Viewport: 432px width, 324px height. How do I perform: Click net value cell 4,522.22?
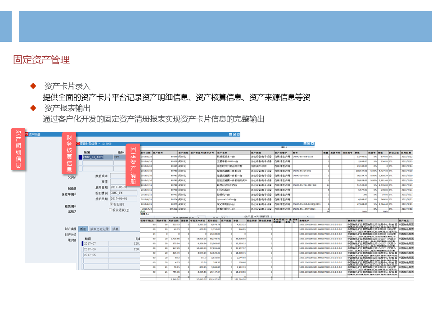pyautogui.click(x=240, y=225)
